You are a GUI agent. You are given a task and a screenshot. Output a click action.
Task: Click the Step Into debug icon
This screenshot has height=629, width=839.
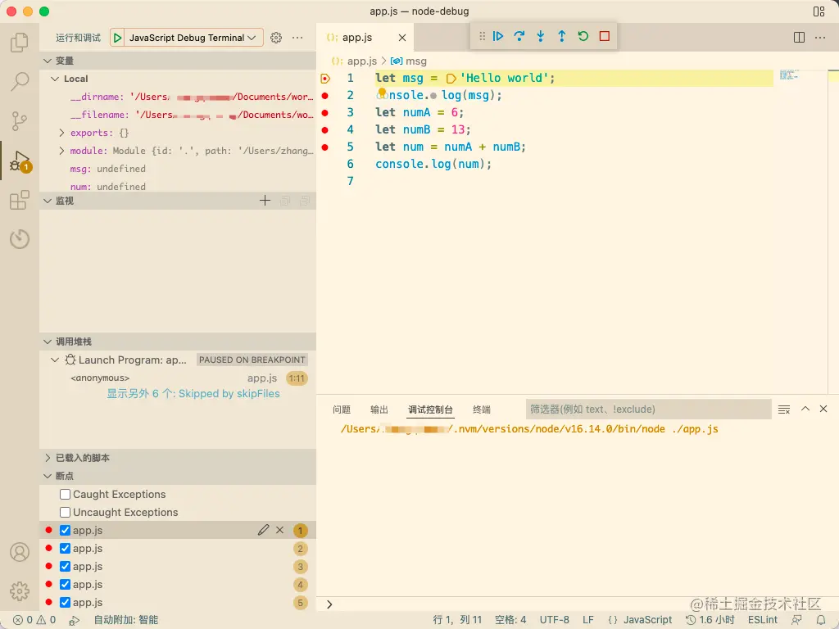coord(541,36)
